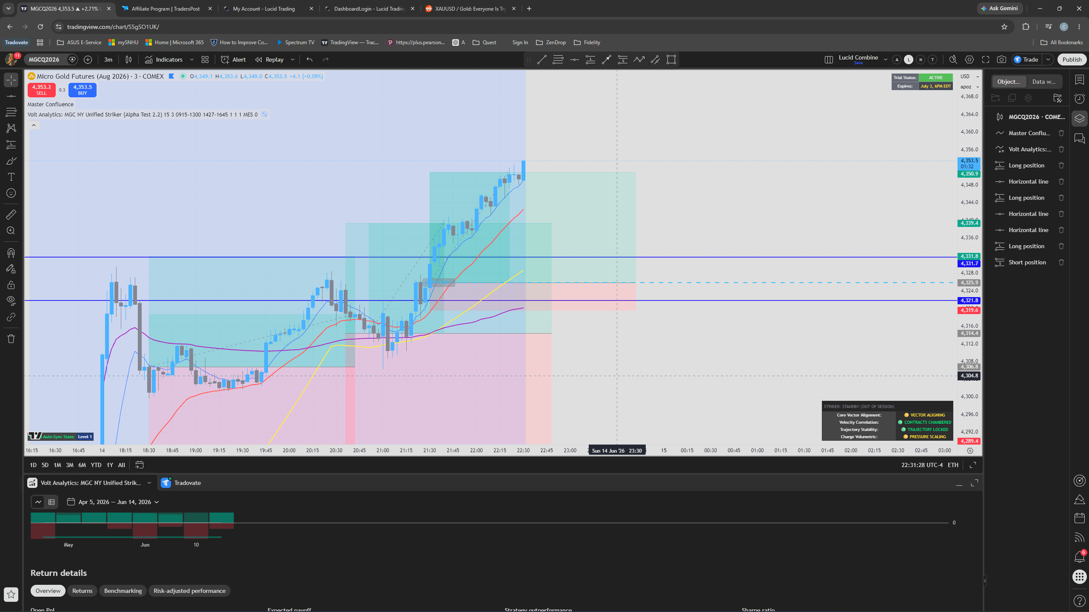Open the economic calendar icon

[1079, 518]
